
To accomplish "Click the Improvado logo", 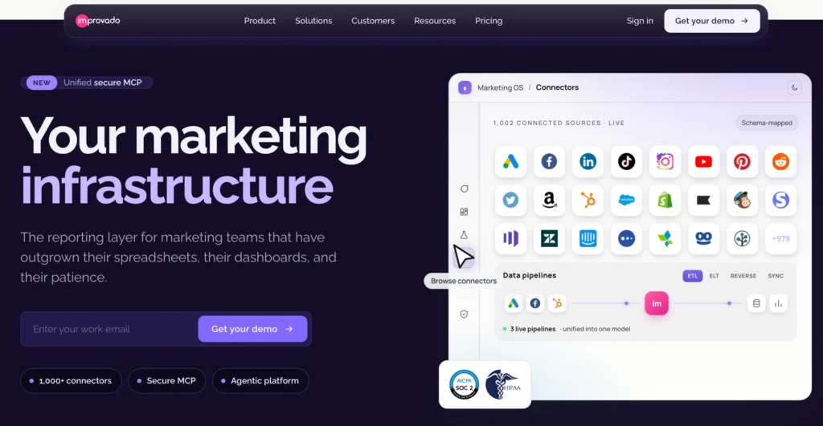I will tap(97, 20).
